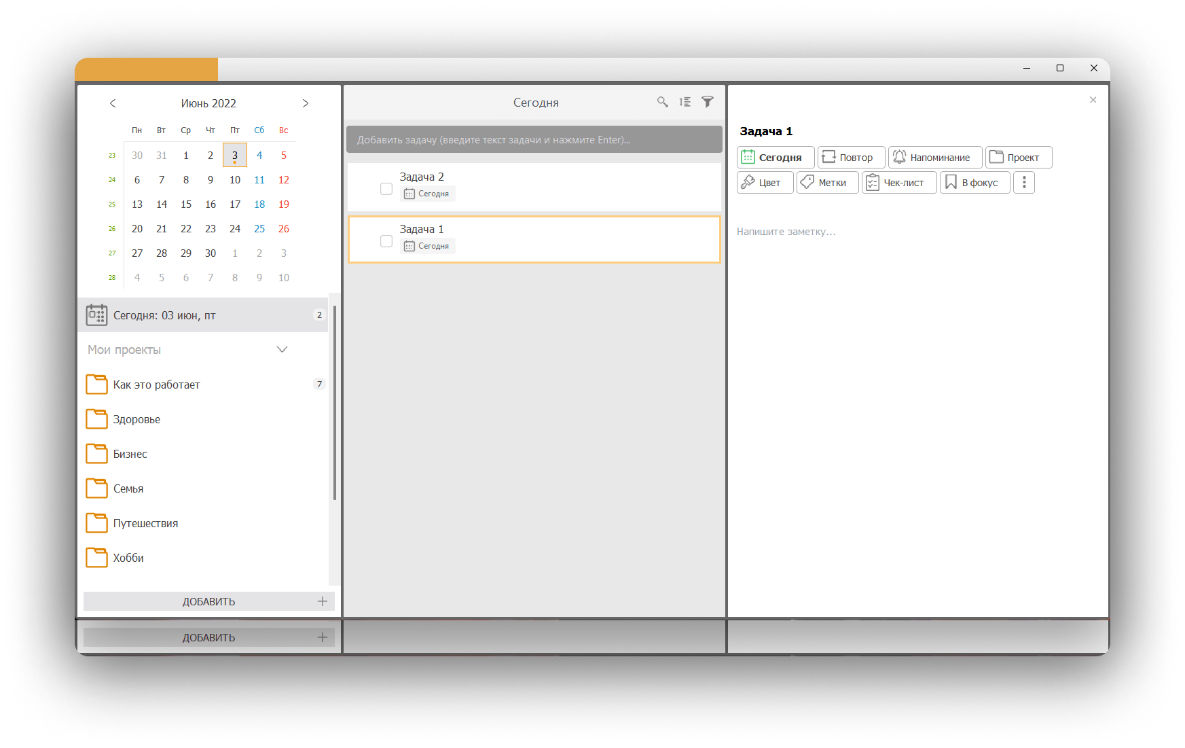Image resolution: width=1185 pixels, height=748 pixels.
Task: Select June 25 Saturday in calendar
Action: [259, 229]
